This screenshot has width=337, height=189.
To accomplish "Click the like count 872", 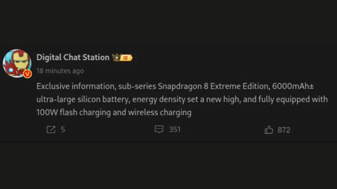I will 284,130.
